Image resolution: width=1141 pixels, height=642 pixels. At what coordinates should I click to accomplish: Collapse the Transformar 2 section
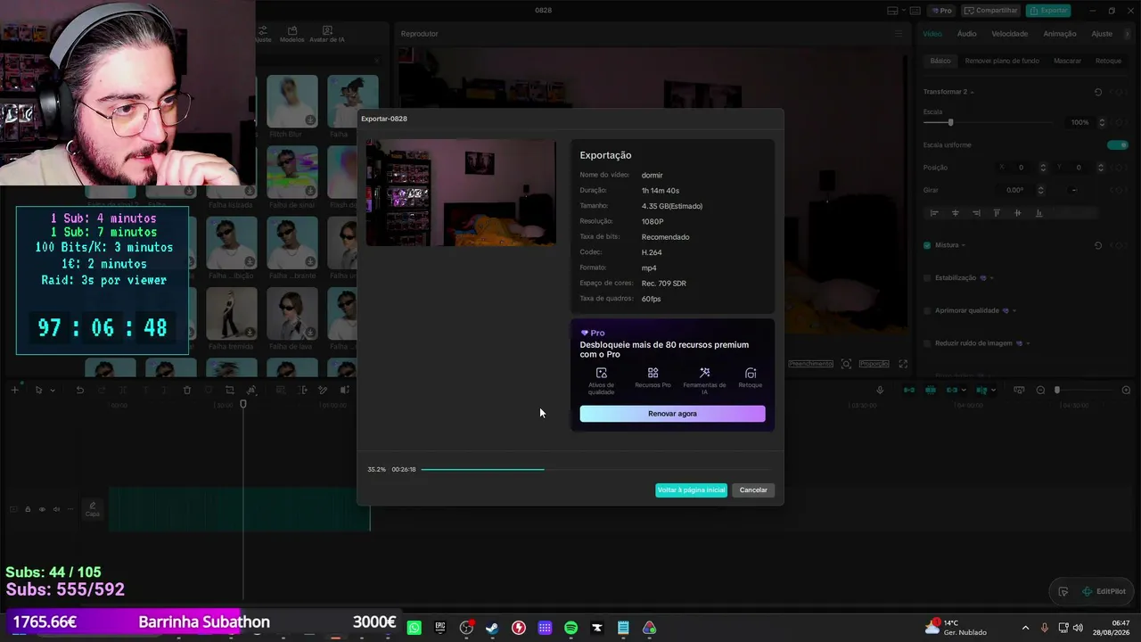pos(972,92)
